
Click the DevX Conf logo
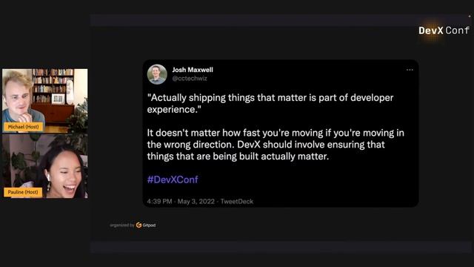point(444,30)
